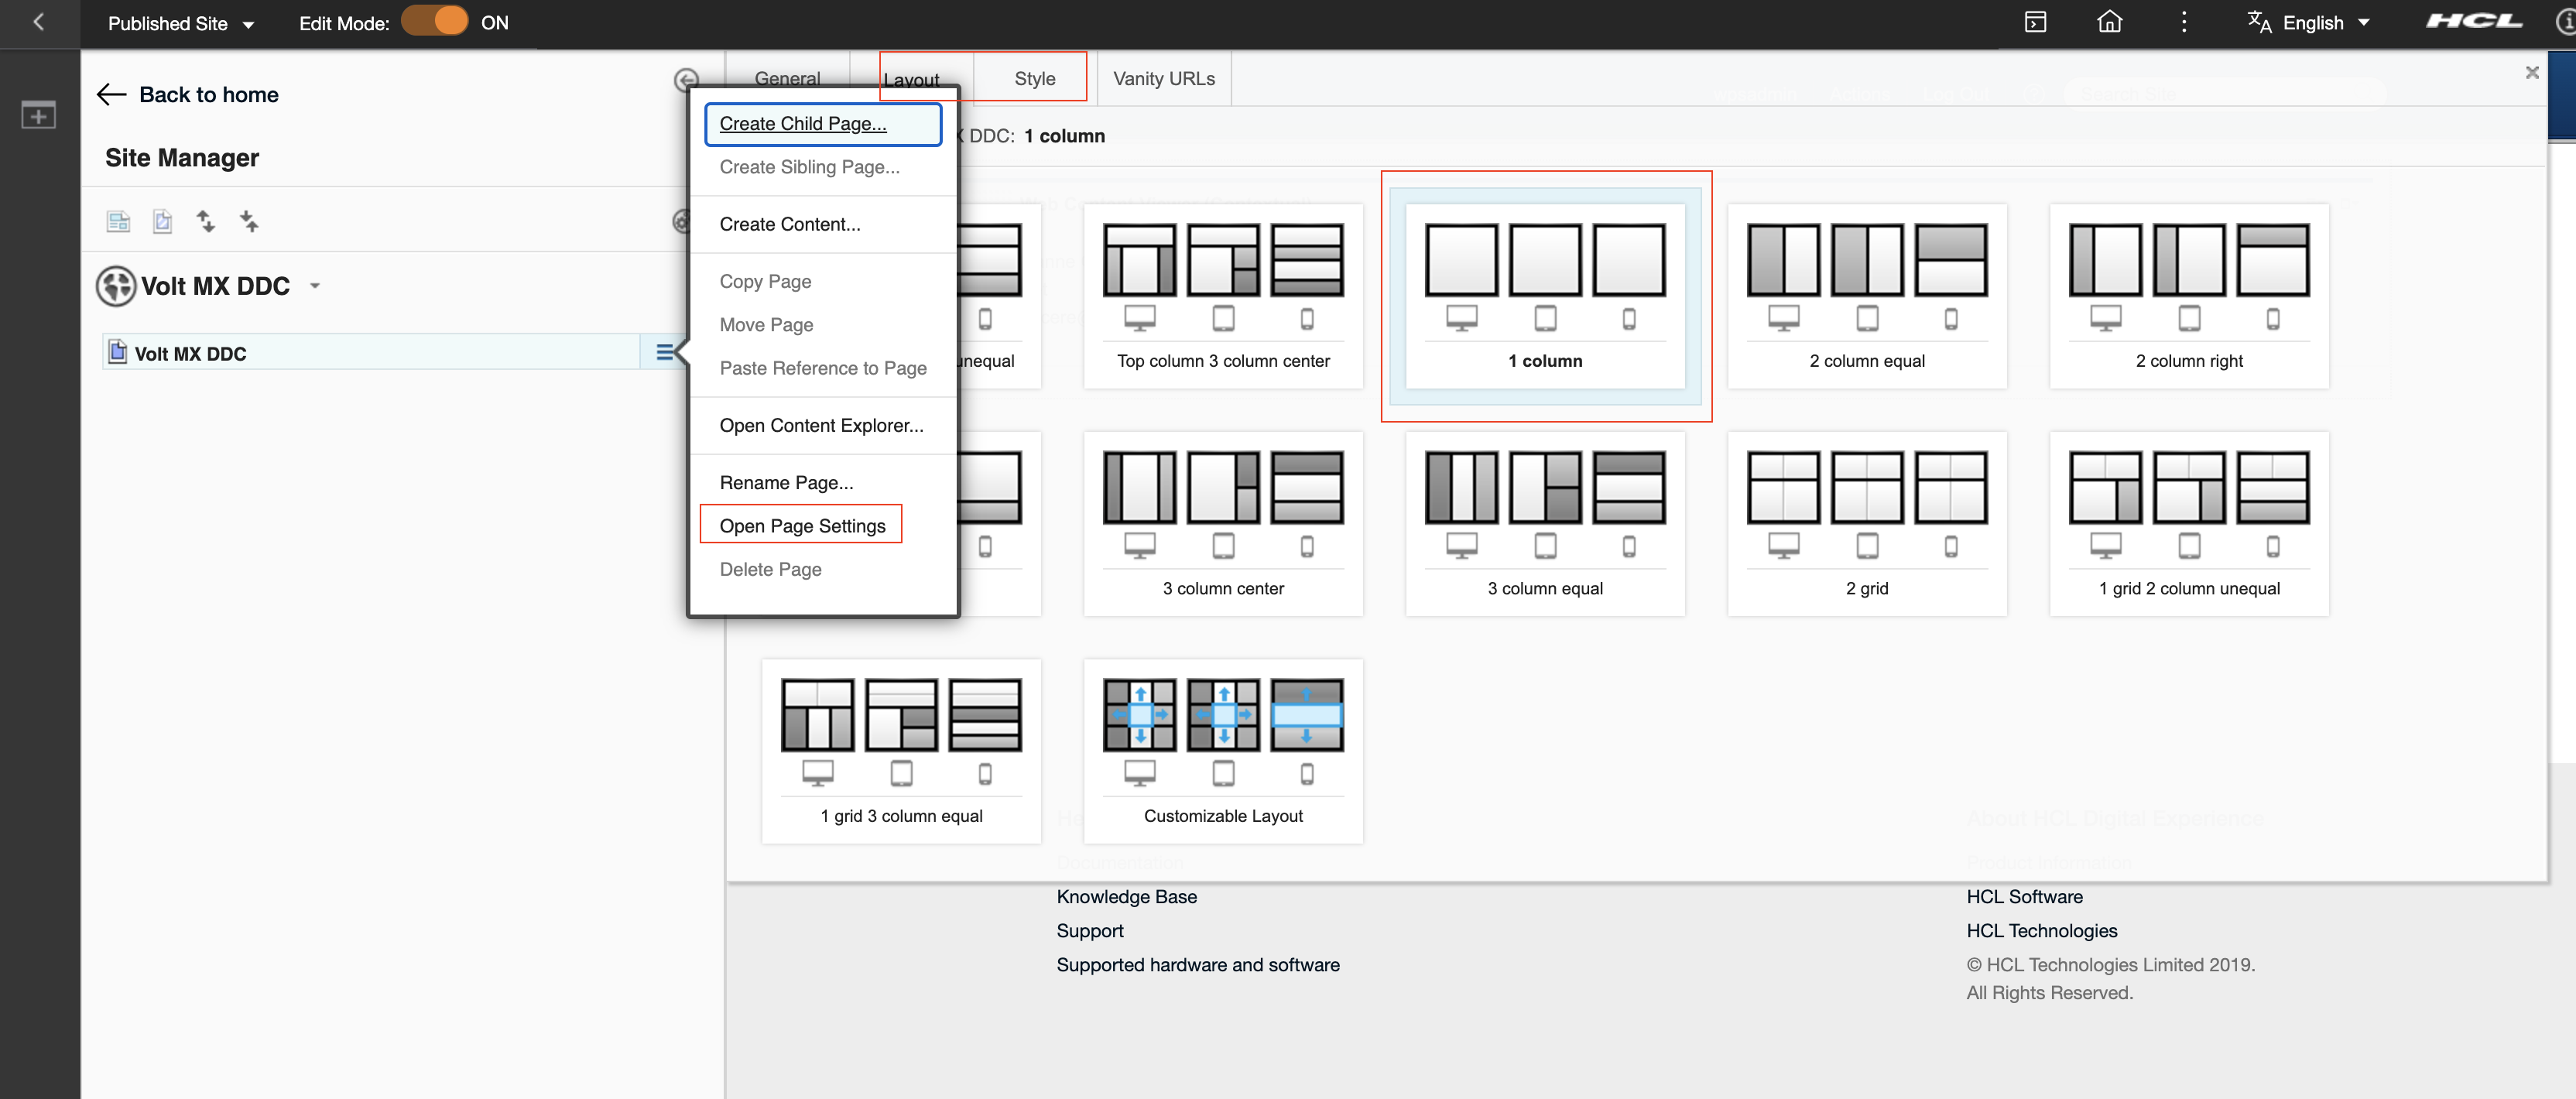Select the 2 column equal layout thumbnail
This screenshot has width=2576, height=1099.
[1866, 296]
